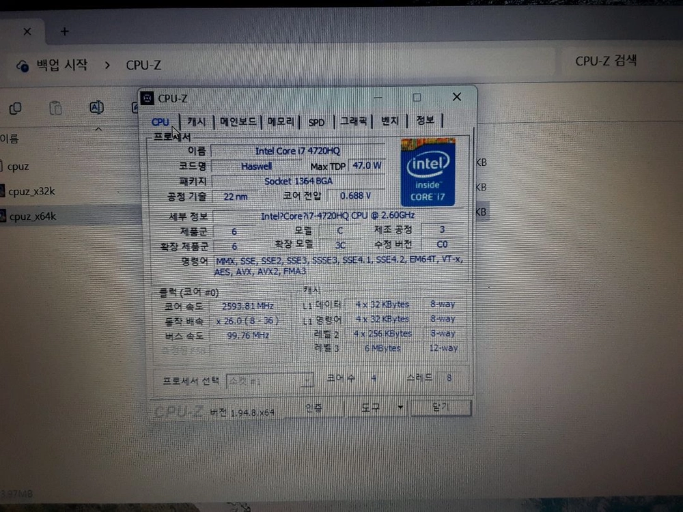683x512 pixels.
Task: Click the Socket 1364 BGA package field
Action: pyautogui.click(x=298, y=181)
